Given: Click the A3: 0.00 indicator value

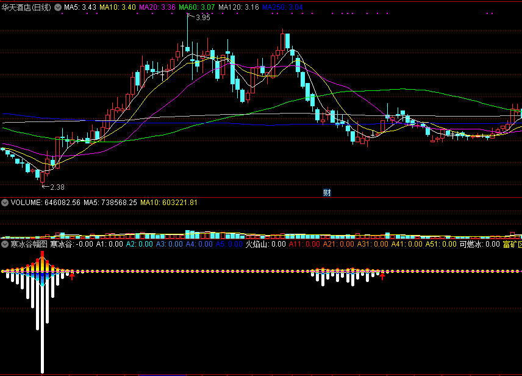Looking at the screenshot, I should click(x=170, y=244).
